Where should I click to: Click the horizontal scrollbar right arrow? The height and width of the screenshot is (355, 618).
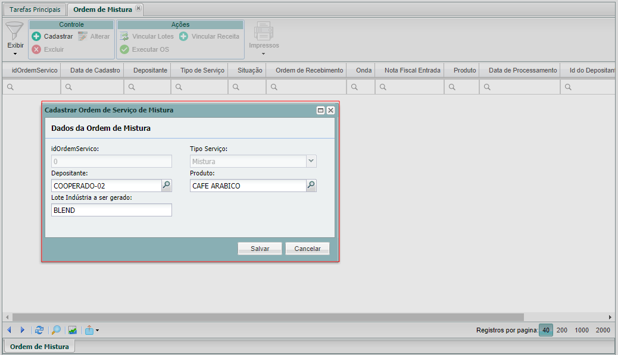point(610,317)
